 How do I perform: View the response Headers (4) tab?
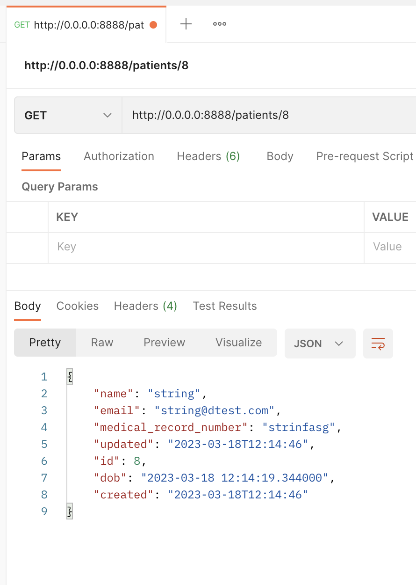tap(145, 306)
